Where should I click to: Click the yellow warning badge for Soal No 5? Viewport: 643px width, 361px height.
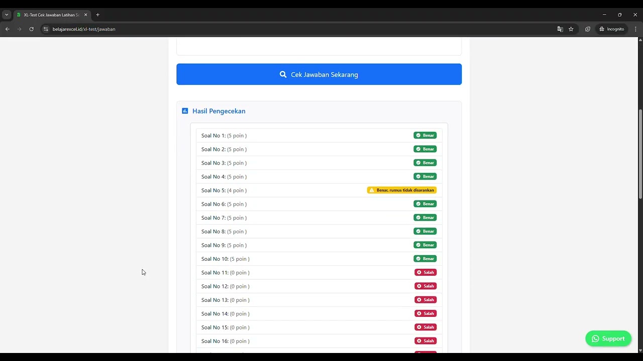(x=402, y=190)
